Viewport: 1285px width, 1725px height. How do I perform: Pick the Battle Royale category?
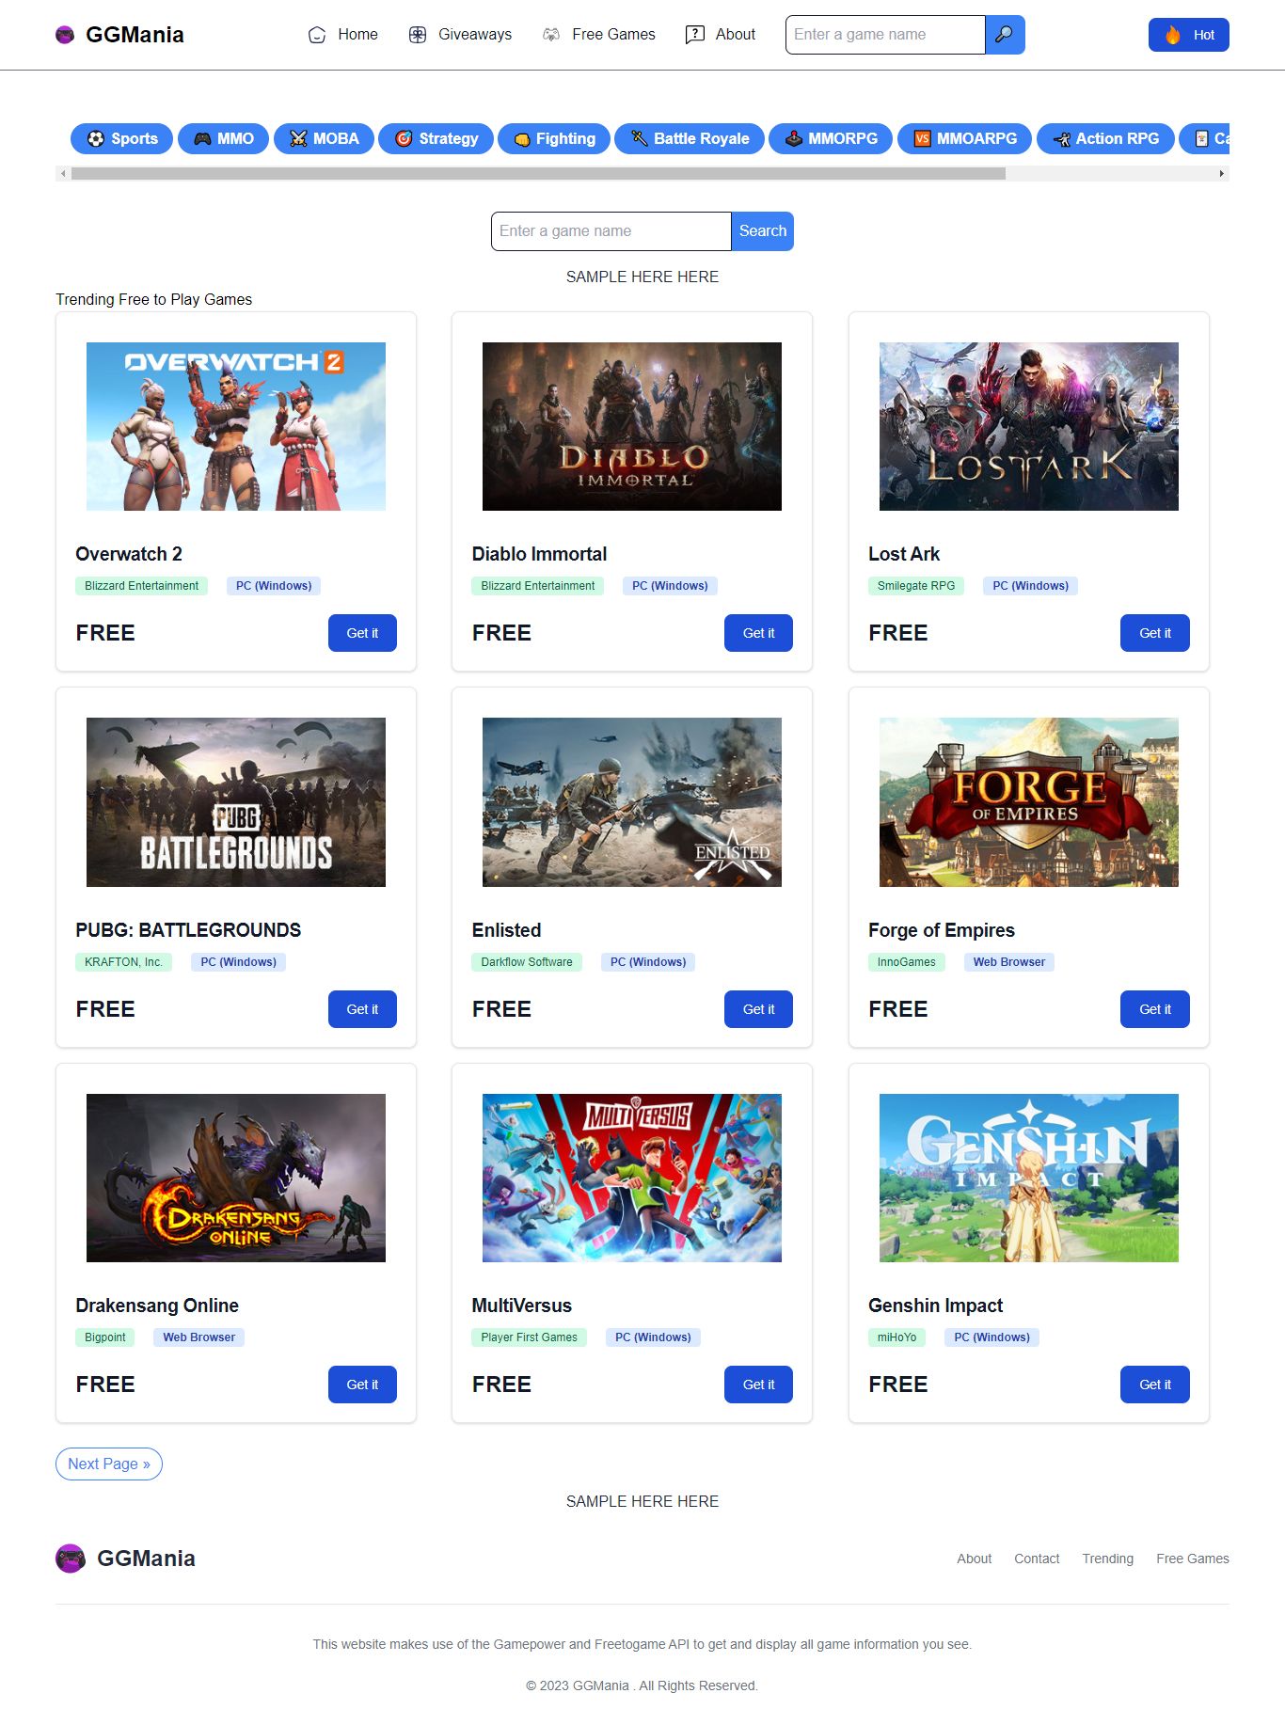[x=690, y=138]
